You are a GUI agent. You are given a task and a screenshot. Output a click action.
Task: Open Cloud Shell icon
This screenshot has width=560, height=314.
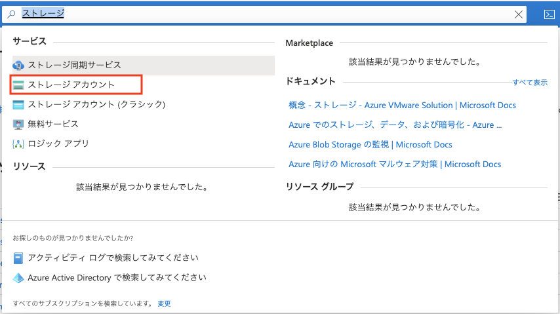549,14
